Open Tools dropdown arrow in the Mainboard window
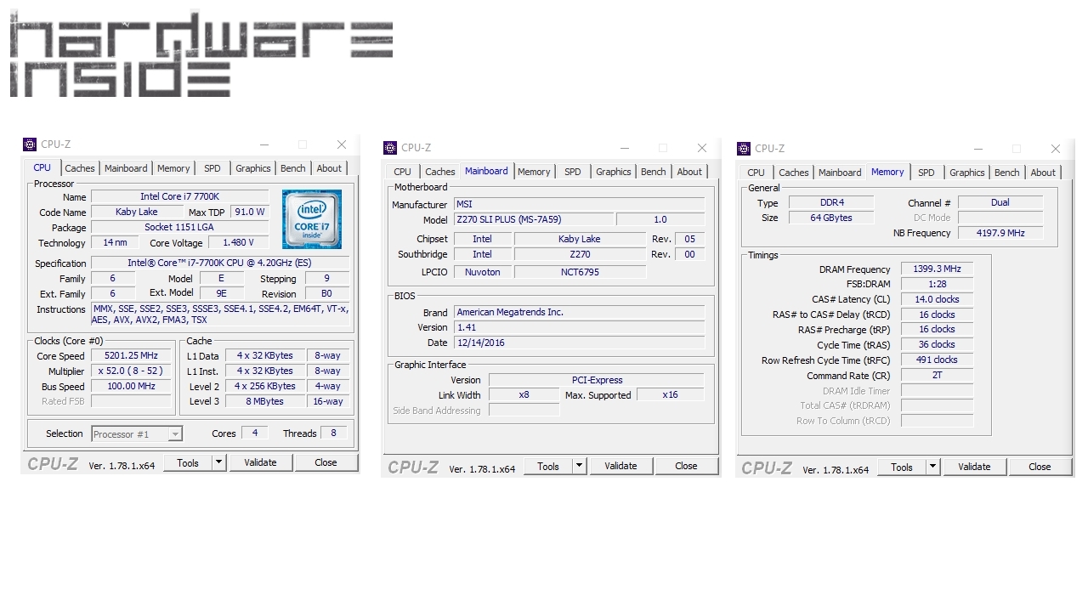Image resolution: width=1088 pixels, height=612 pixels. [x=579, y=466]
